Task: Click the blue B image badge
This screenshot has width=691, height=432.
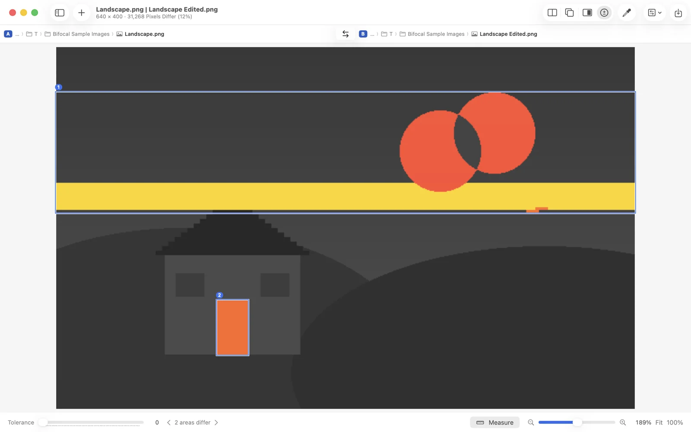Action: 363,34
